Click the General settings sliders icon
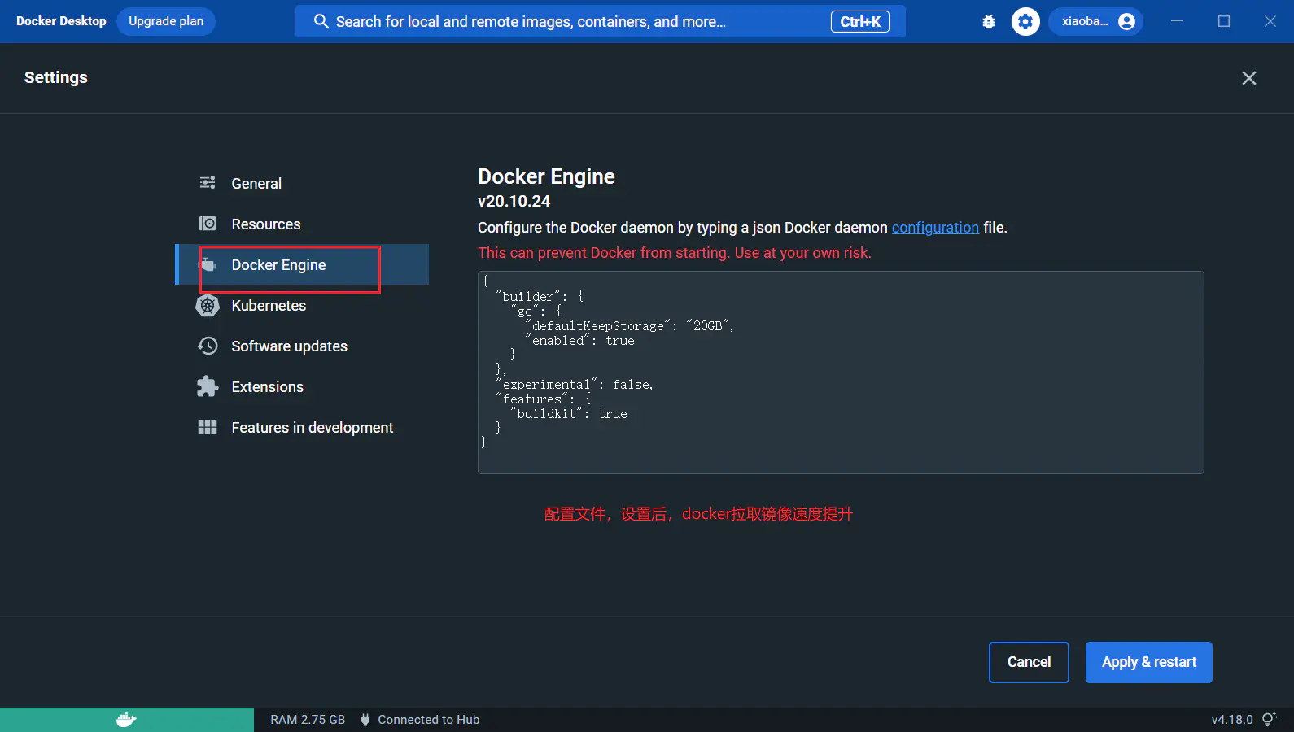Image resolution: width=1294 pixels, height=732 pixels. [x=208, y=183]
